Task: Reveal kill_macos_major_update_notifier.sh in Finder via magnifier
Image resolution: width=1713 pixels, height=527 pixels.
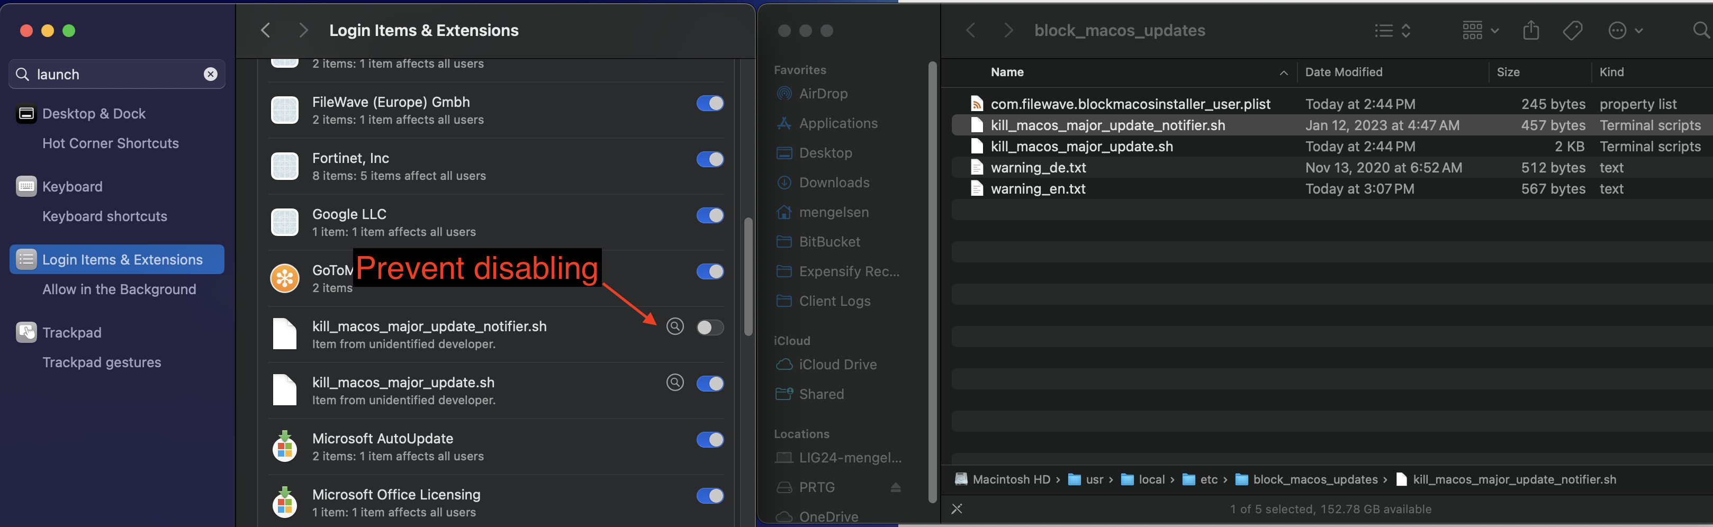Action: tap(675, 326)
